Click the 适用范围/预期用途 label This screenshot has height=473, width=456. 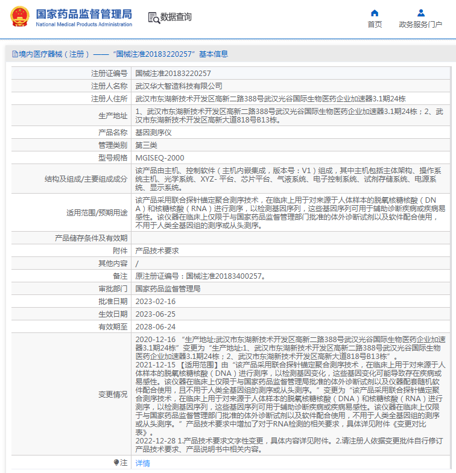pos(97,212)
